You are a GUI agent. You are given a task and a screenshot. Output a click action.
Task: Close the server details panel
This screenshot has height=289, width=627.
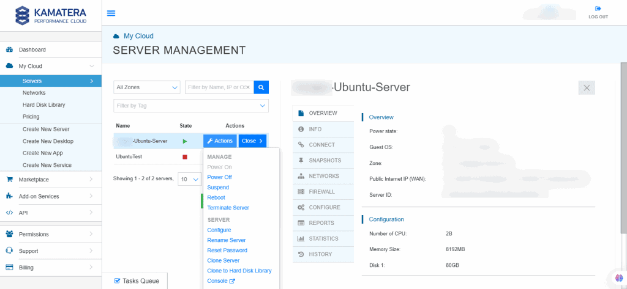(x=587, y=88)
